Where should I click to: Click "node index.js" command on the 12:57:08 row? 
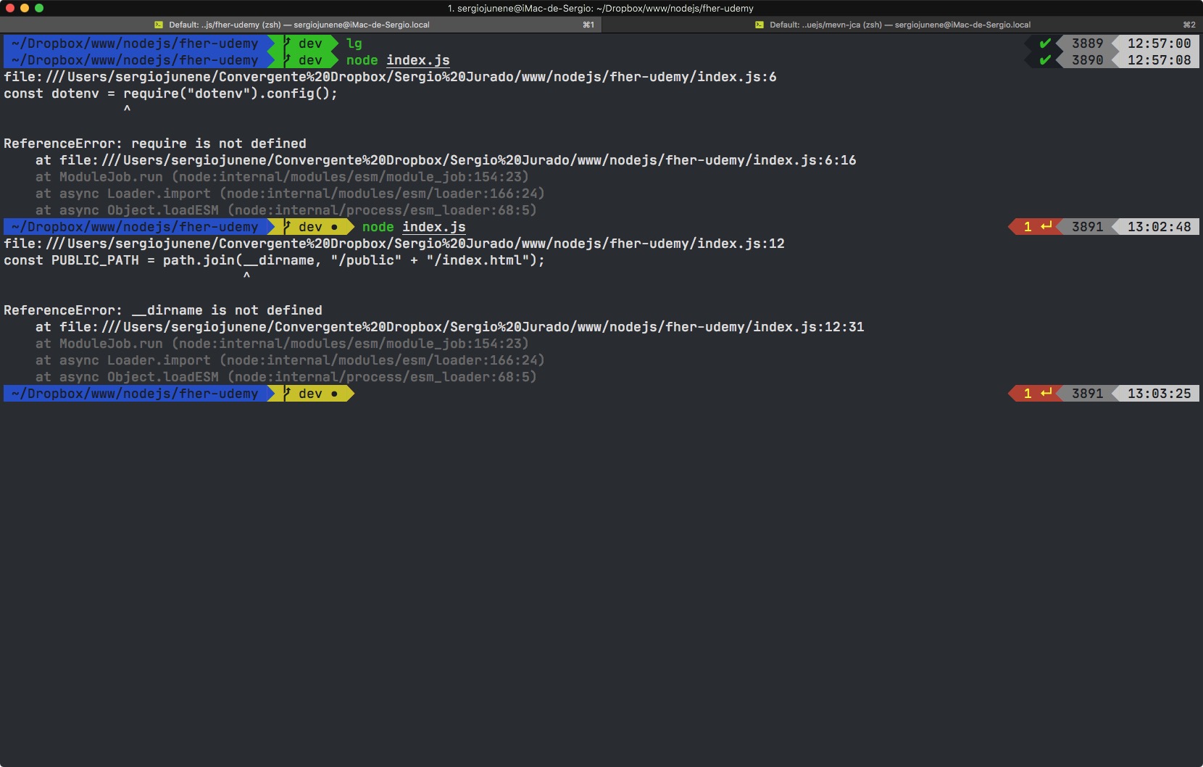tap(398, 60)
